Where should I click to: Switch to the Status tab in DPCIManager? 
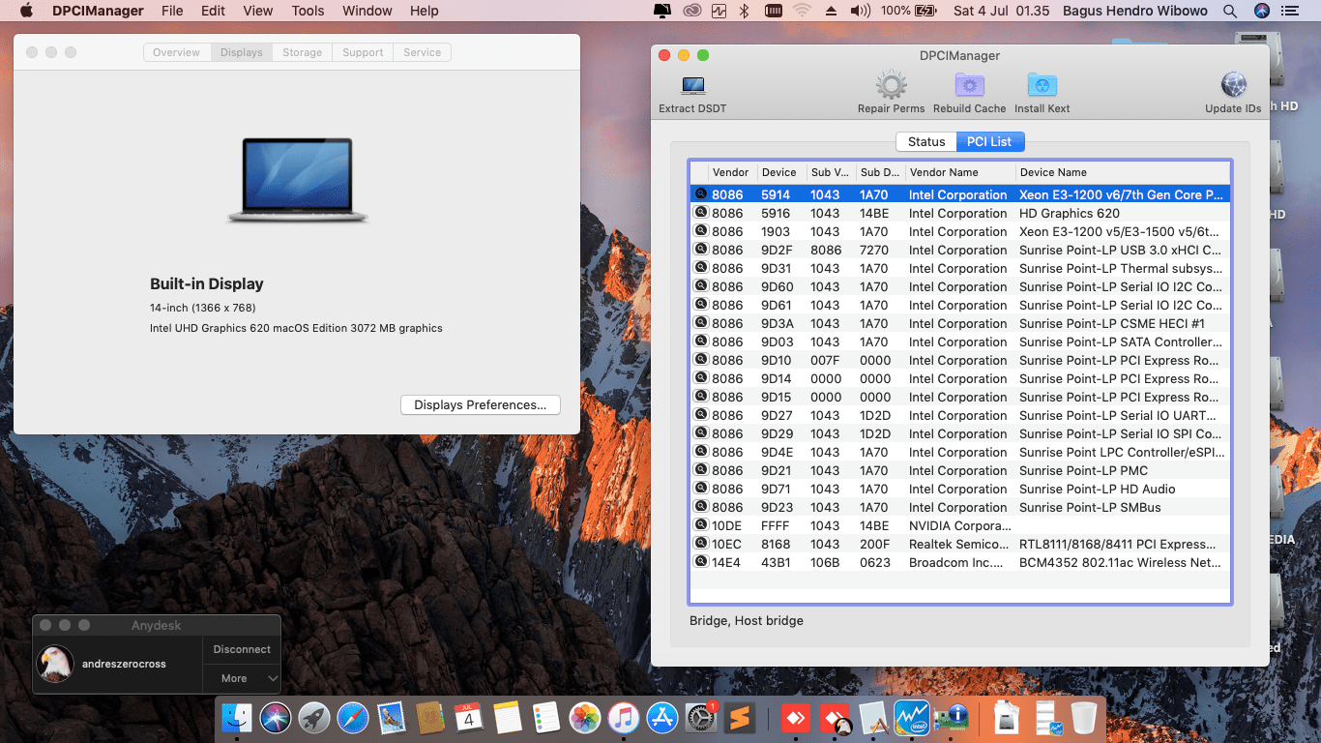point(925,141)
